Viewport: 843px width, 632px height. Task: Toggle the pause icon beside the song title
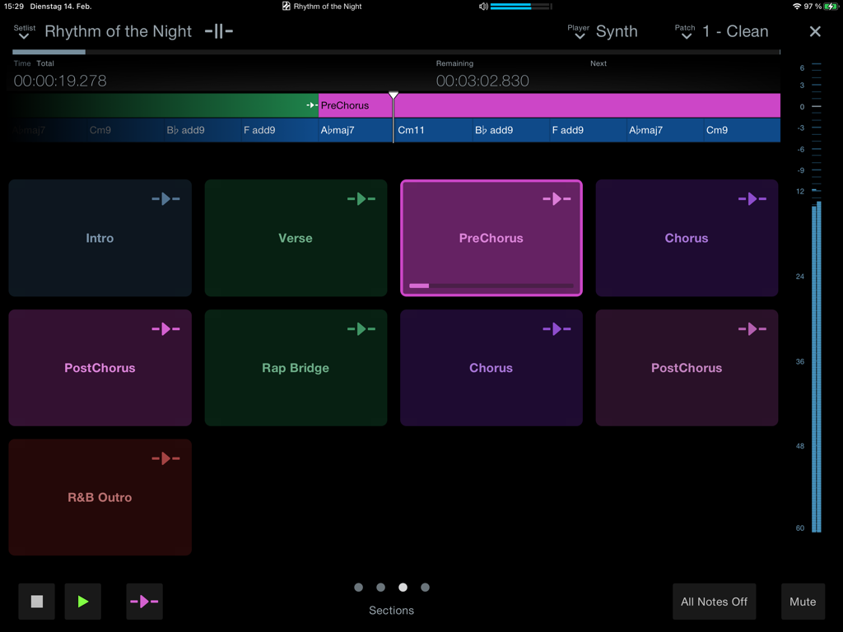point(217,31)
